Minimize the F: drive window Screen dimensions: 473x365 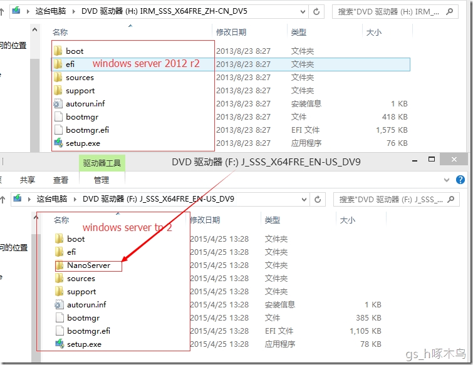click(415, 160)
